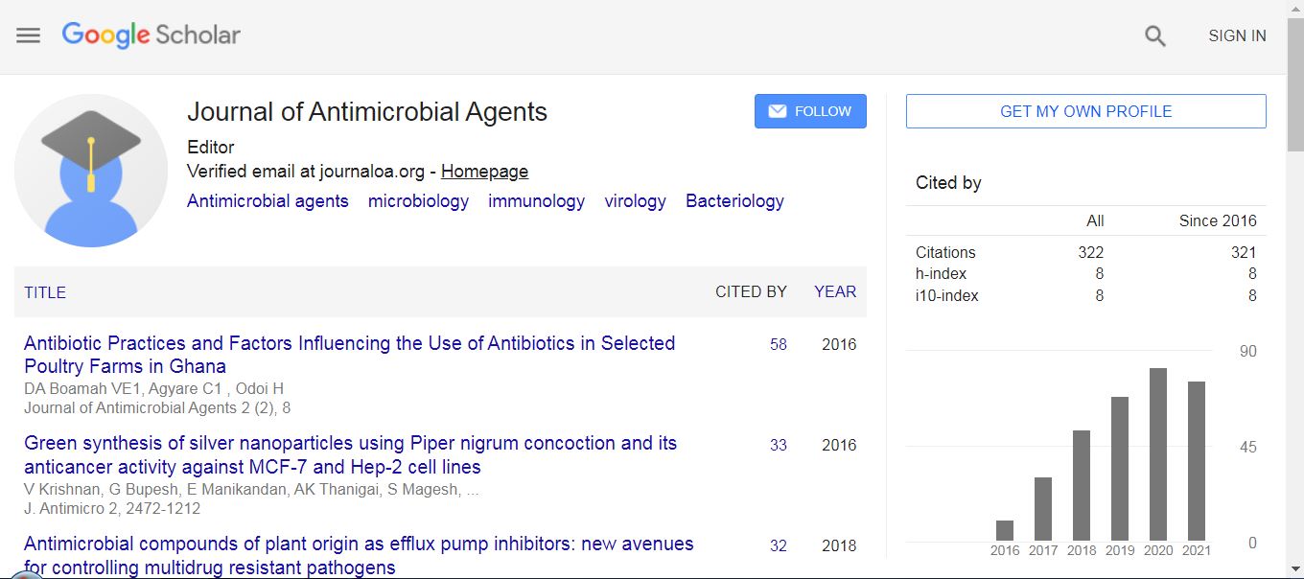Screen dimensions: 1304x579
Task: Click the Sign In link
Action: 1237,35
